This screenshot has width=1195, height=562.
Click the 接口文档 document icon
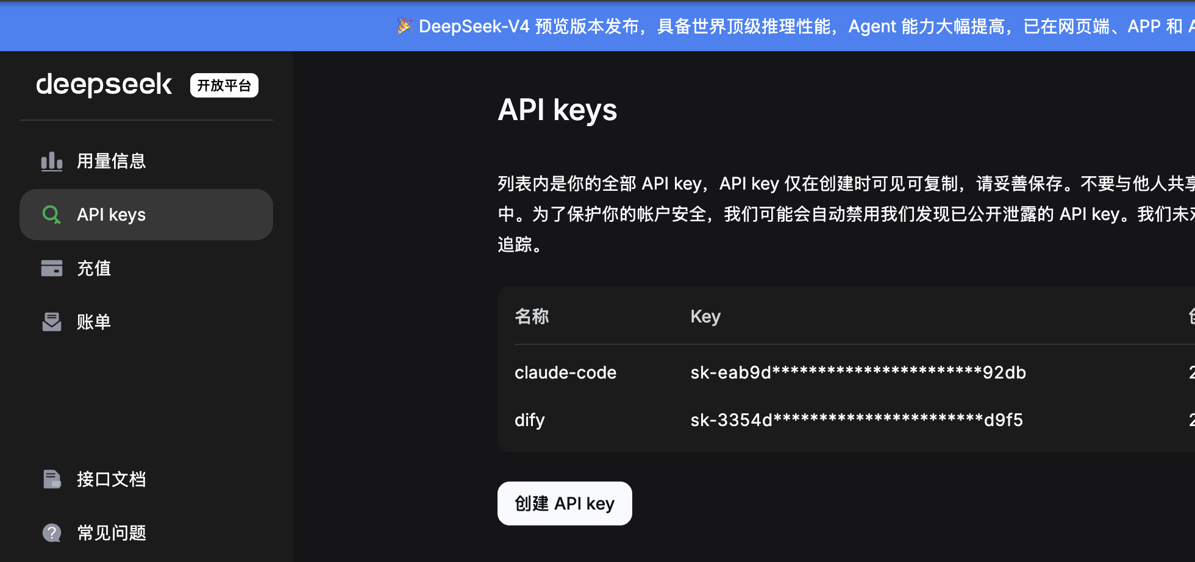[x=52, y=479]
